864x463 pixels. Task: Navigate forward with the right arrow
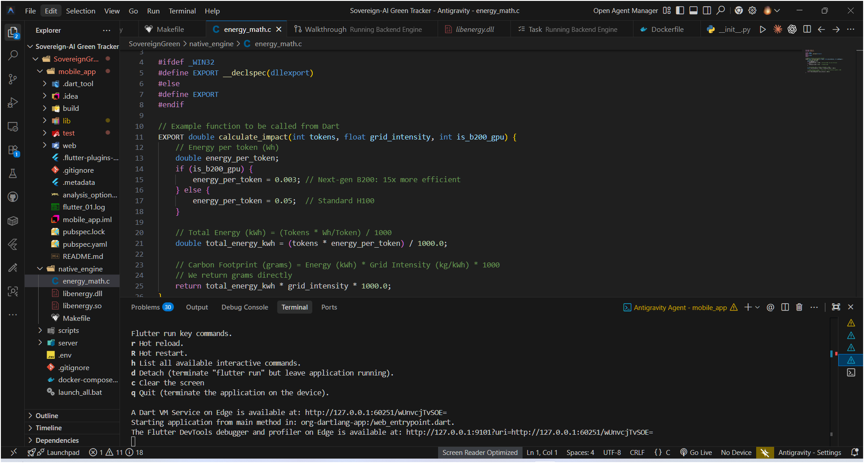pos(836,30)
